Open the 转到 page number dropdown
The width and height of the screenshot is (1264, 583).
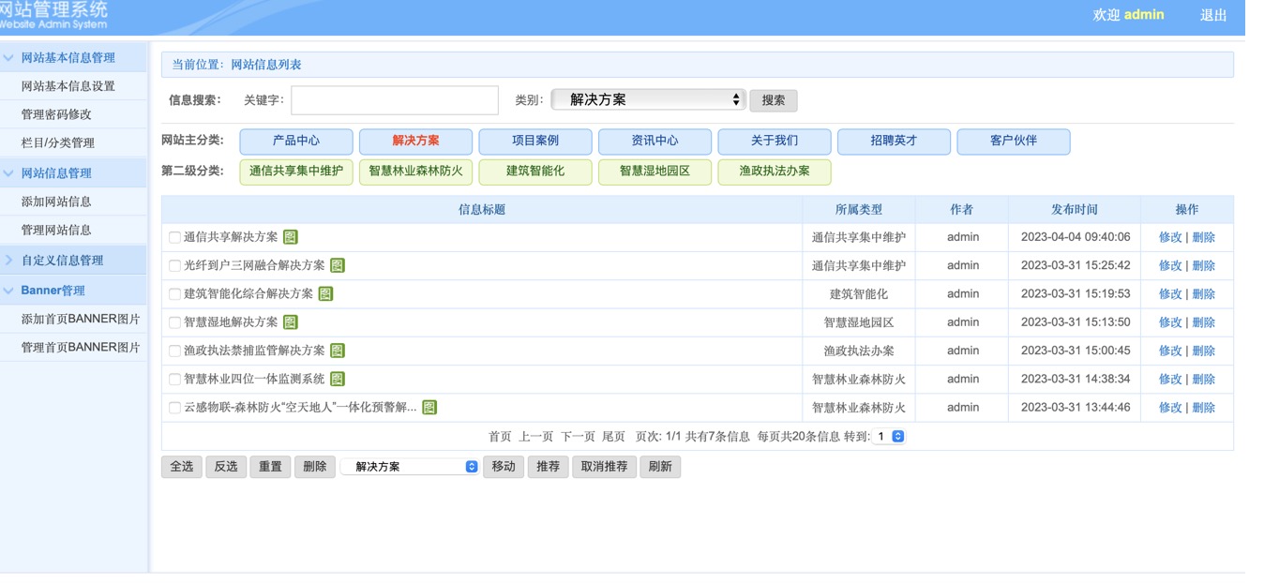click(889, 437)
